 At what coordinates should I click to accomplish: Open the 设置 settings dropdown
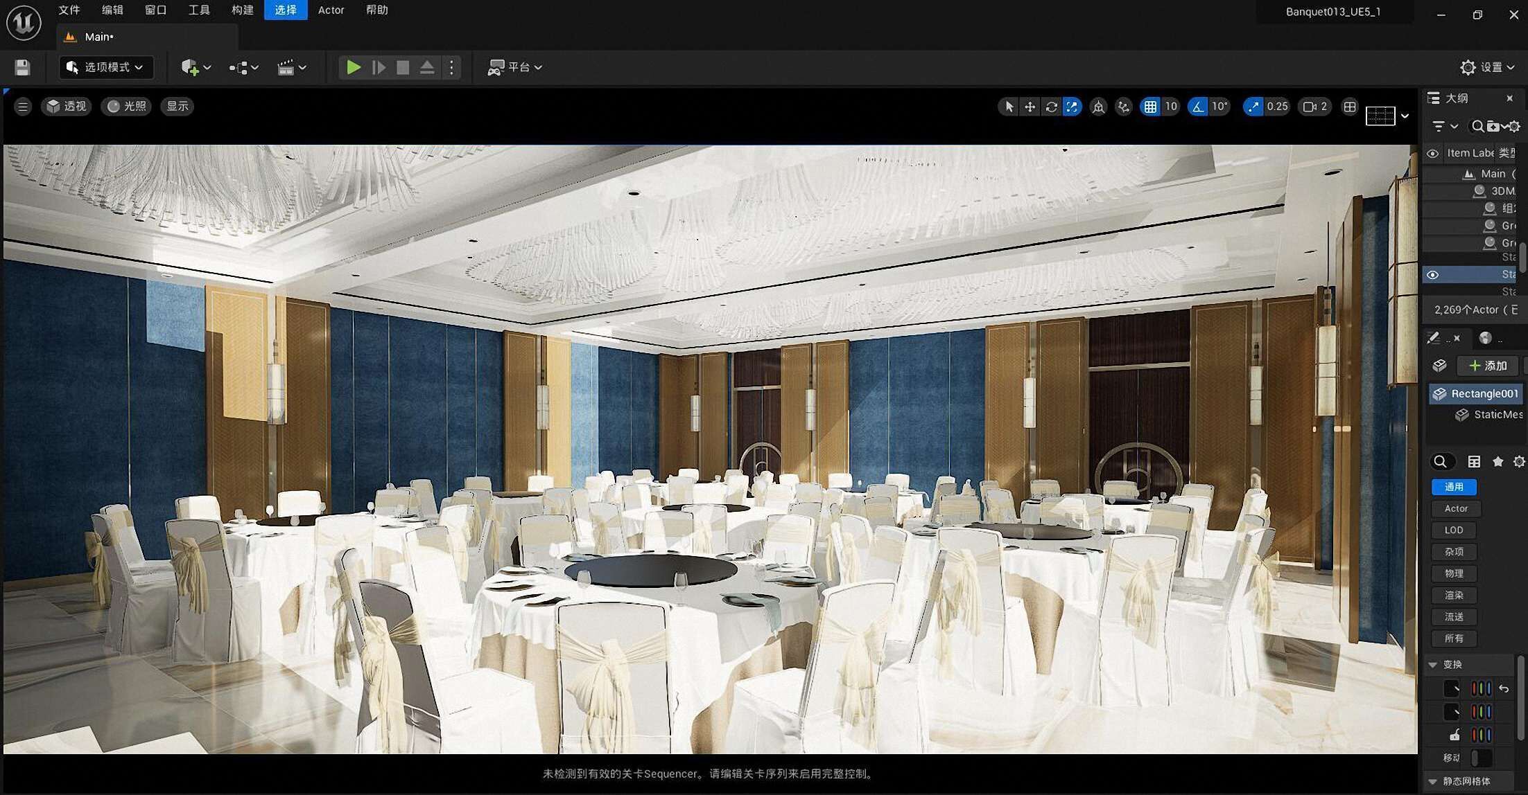click(x=1487, y=67)
